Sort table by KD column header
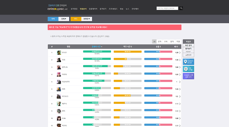Image resolution: width=229 pixels, height=127 pixels. (x=176, y=46)
